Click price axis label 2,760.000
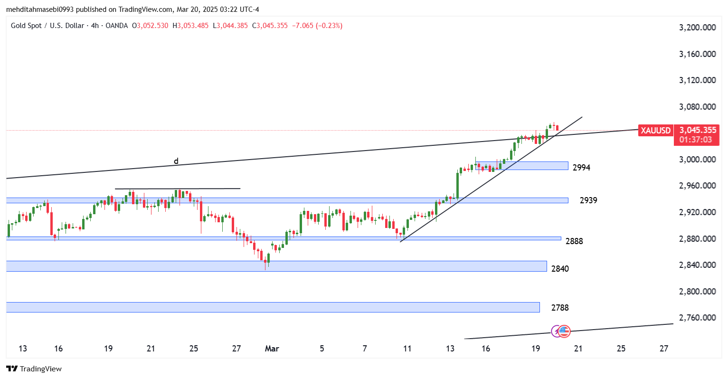Screen dimensions: 728x379 (x=698, y=318)
